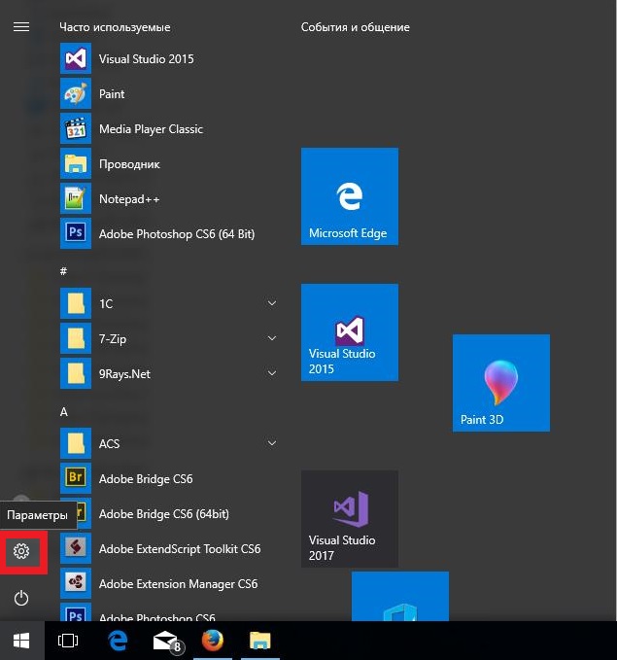Click the ACS folder icon

coord(76,443)
